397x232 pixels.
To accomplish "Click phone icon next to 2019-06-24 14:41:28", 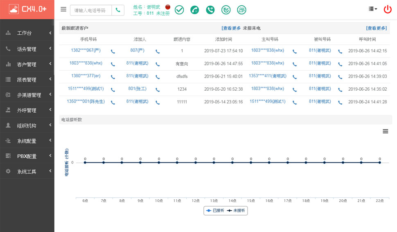I will tap(340, 103).
